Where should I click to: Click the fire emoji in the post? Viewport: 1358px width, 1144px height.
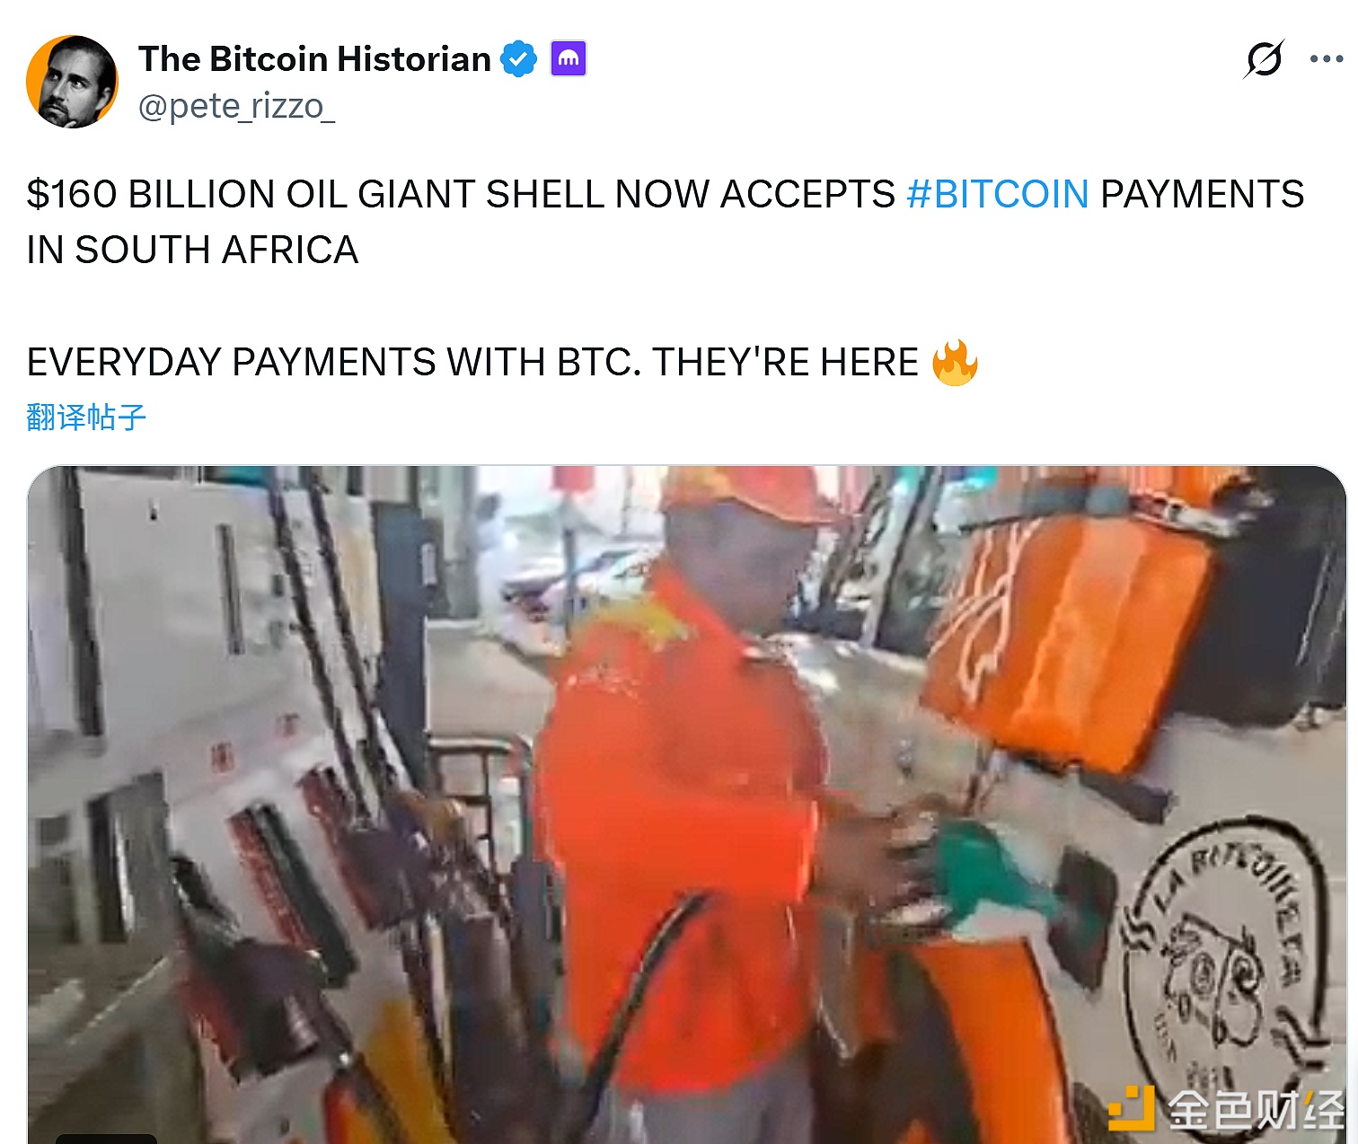click(x=955, y=362)
